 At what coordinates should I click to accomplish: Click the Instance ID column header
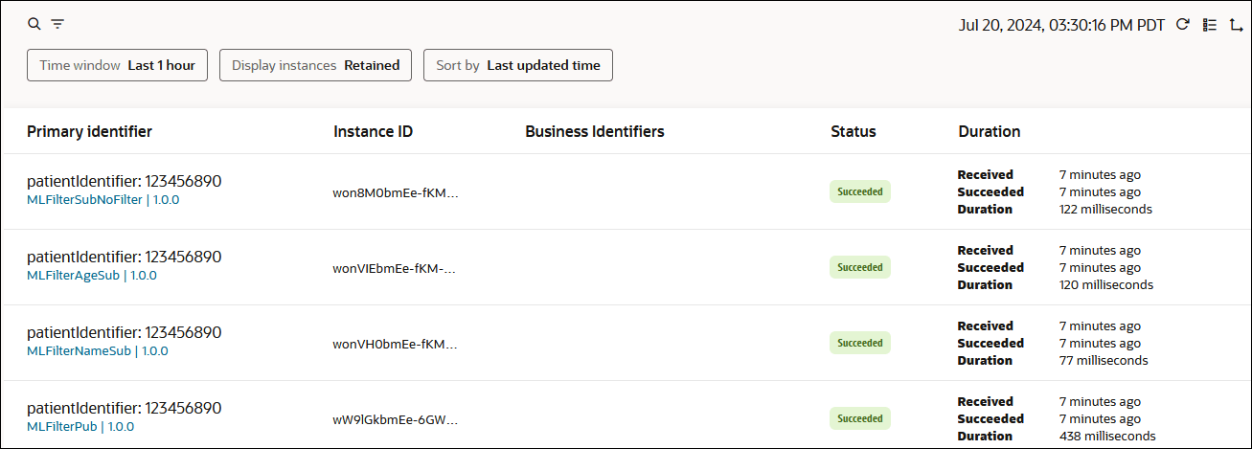click(x=373, y=131)
